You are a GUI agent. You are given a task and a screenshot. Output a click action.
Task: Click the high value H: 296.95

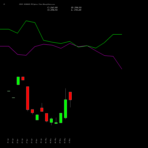point(76,8)
